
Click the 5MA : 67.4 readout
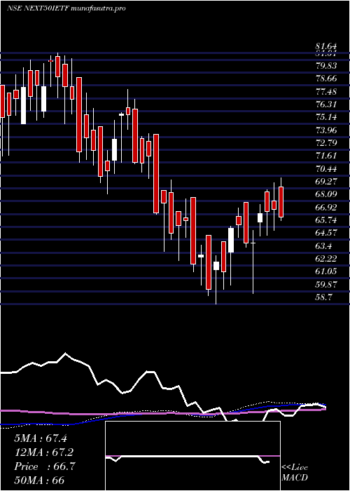click(41, 438)
